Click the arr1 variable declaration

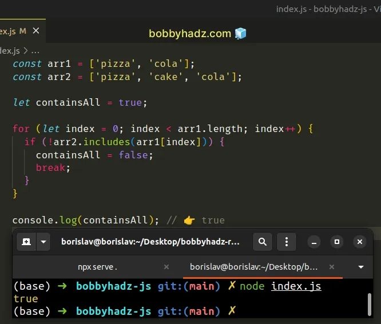coord(59,64)
